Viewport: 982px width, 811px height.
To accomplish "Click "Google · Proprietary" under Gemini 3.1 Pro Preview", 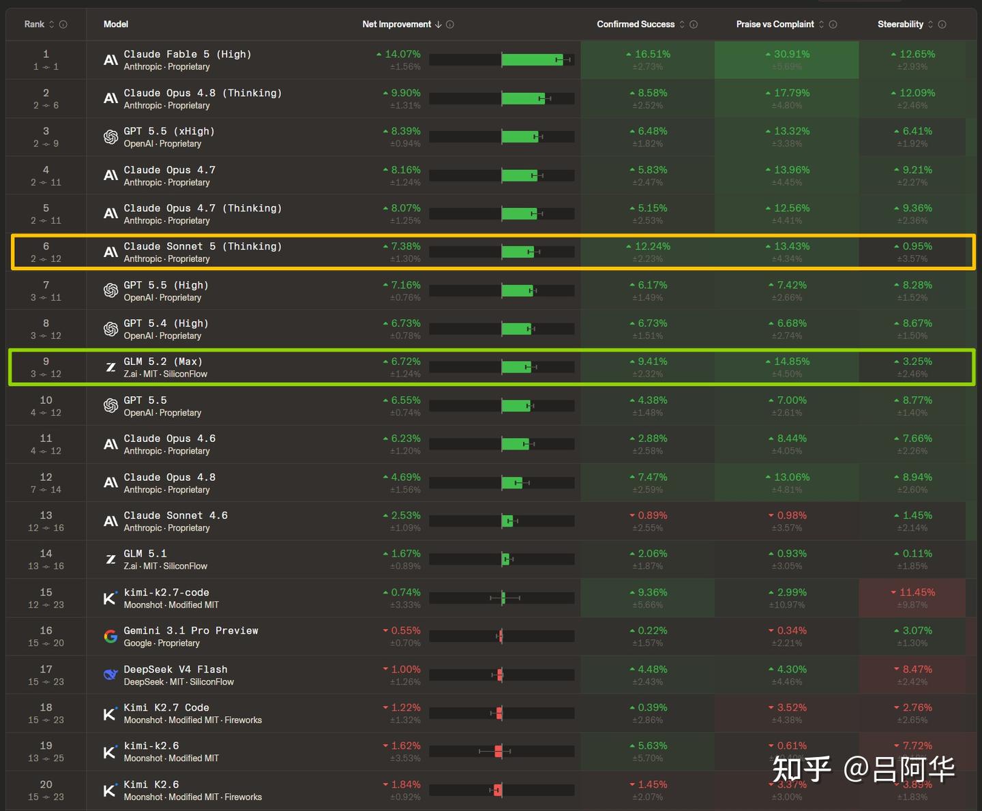I will pyautogui.click(x=162, y=643).
